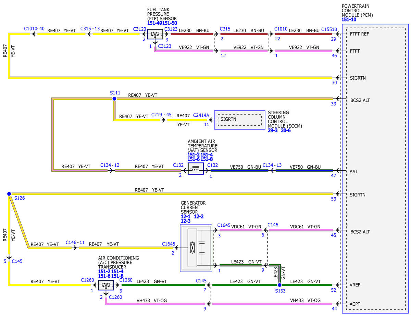Select the S126 splice node

(9, 194)
